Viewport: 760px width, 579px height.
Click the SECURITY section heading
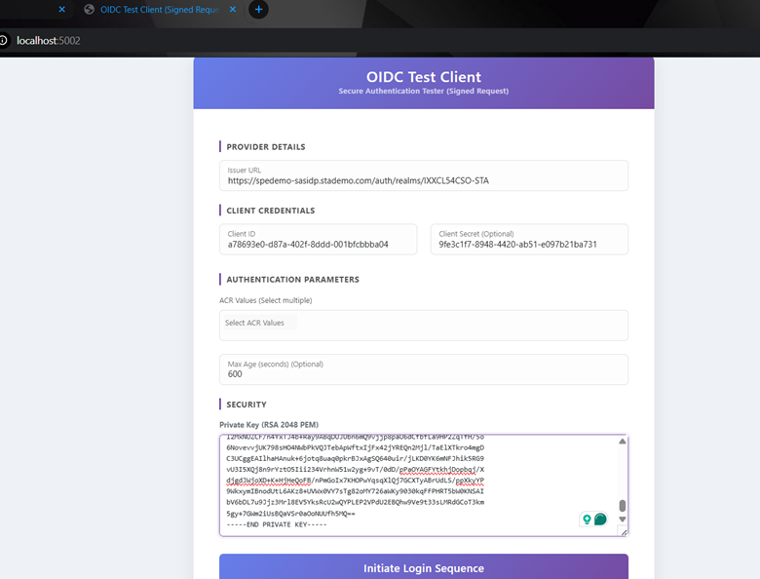coord(247,405)
